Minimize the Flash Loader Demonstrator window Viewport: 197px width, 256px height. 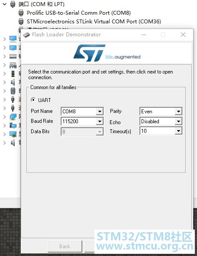(x=144, y=35)
